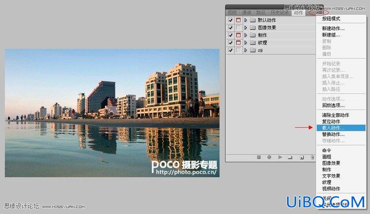This screenshot has height=214, width=370.
Task: Switch to the 通道 tab
Action: [247, 13]
